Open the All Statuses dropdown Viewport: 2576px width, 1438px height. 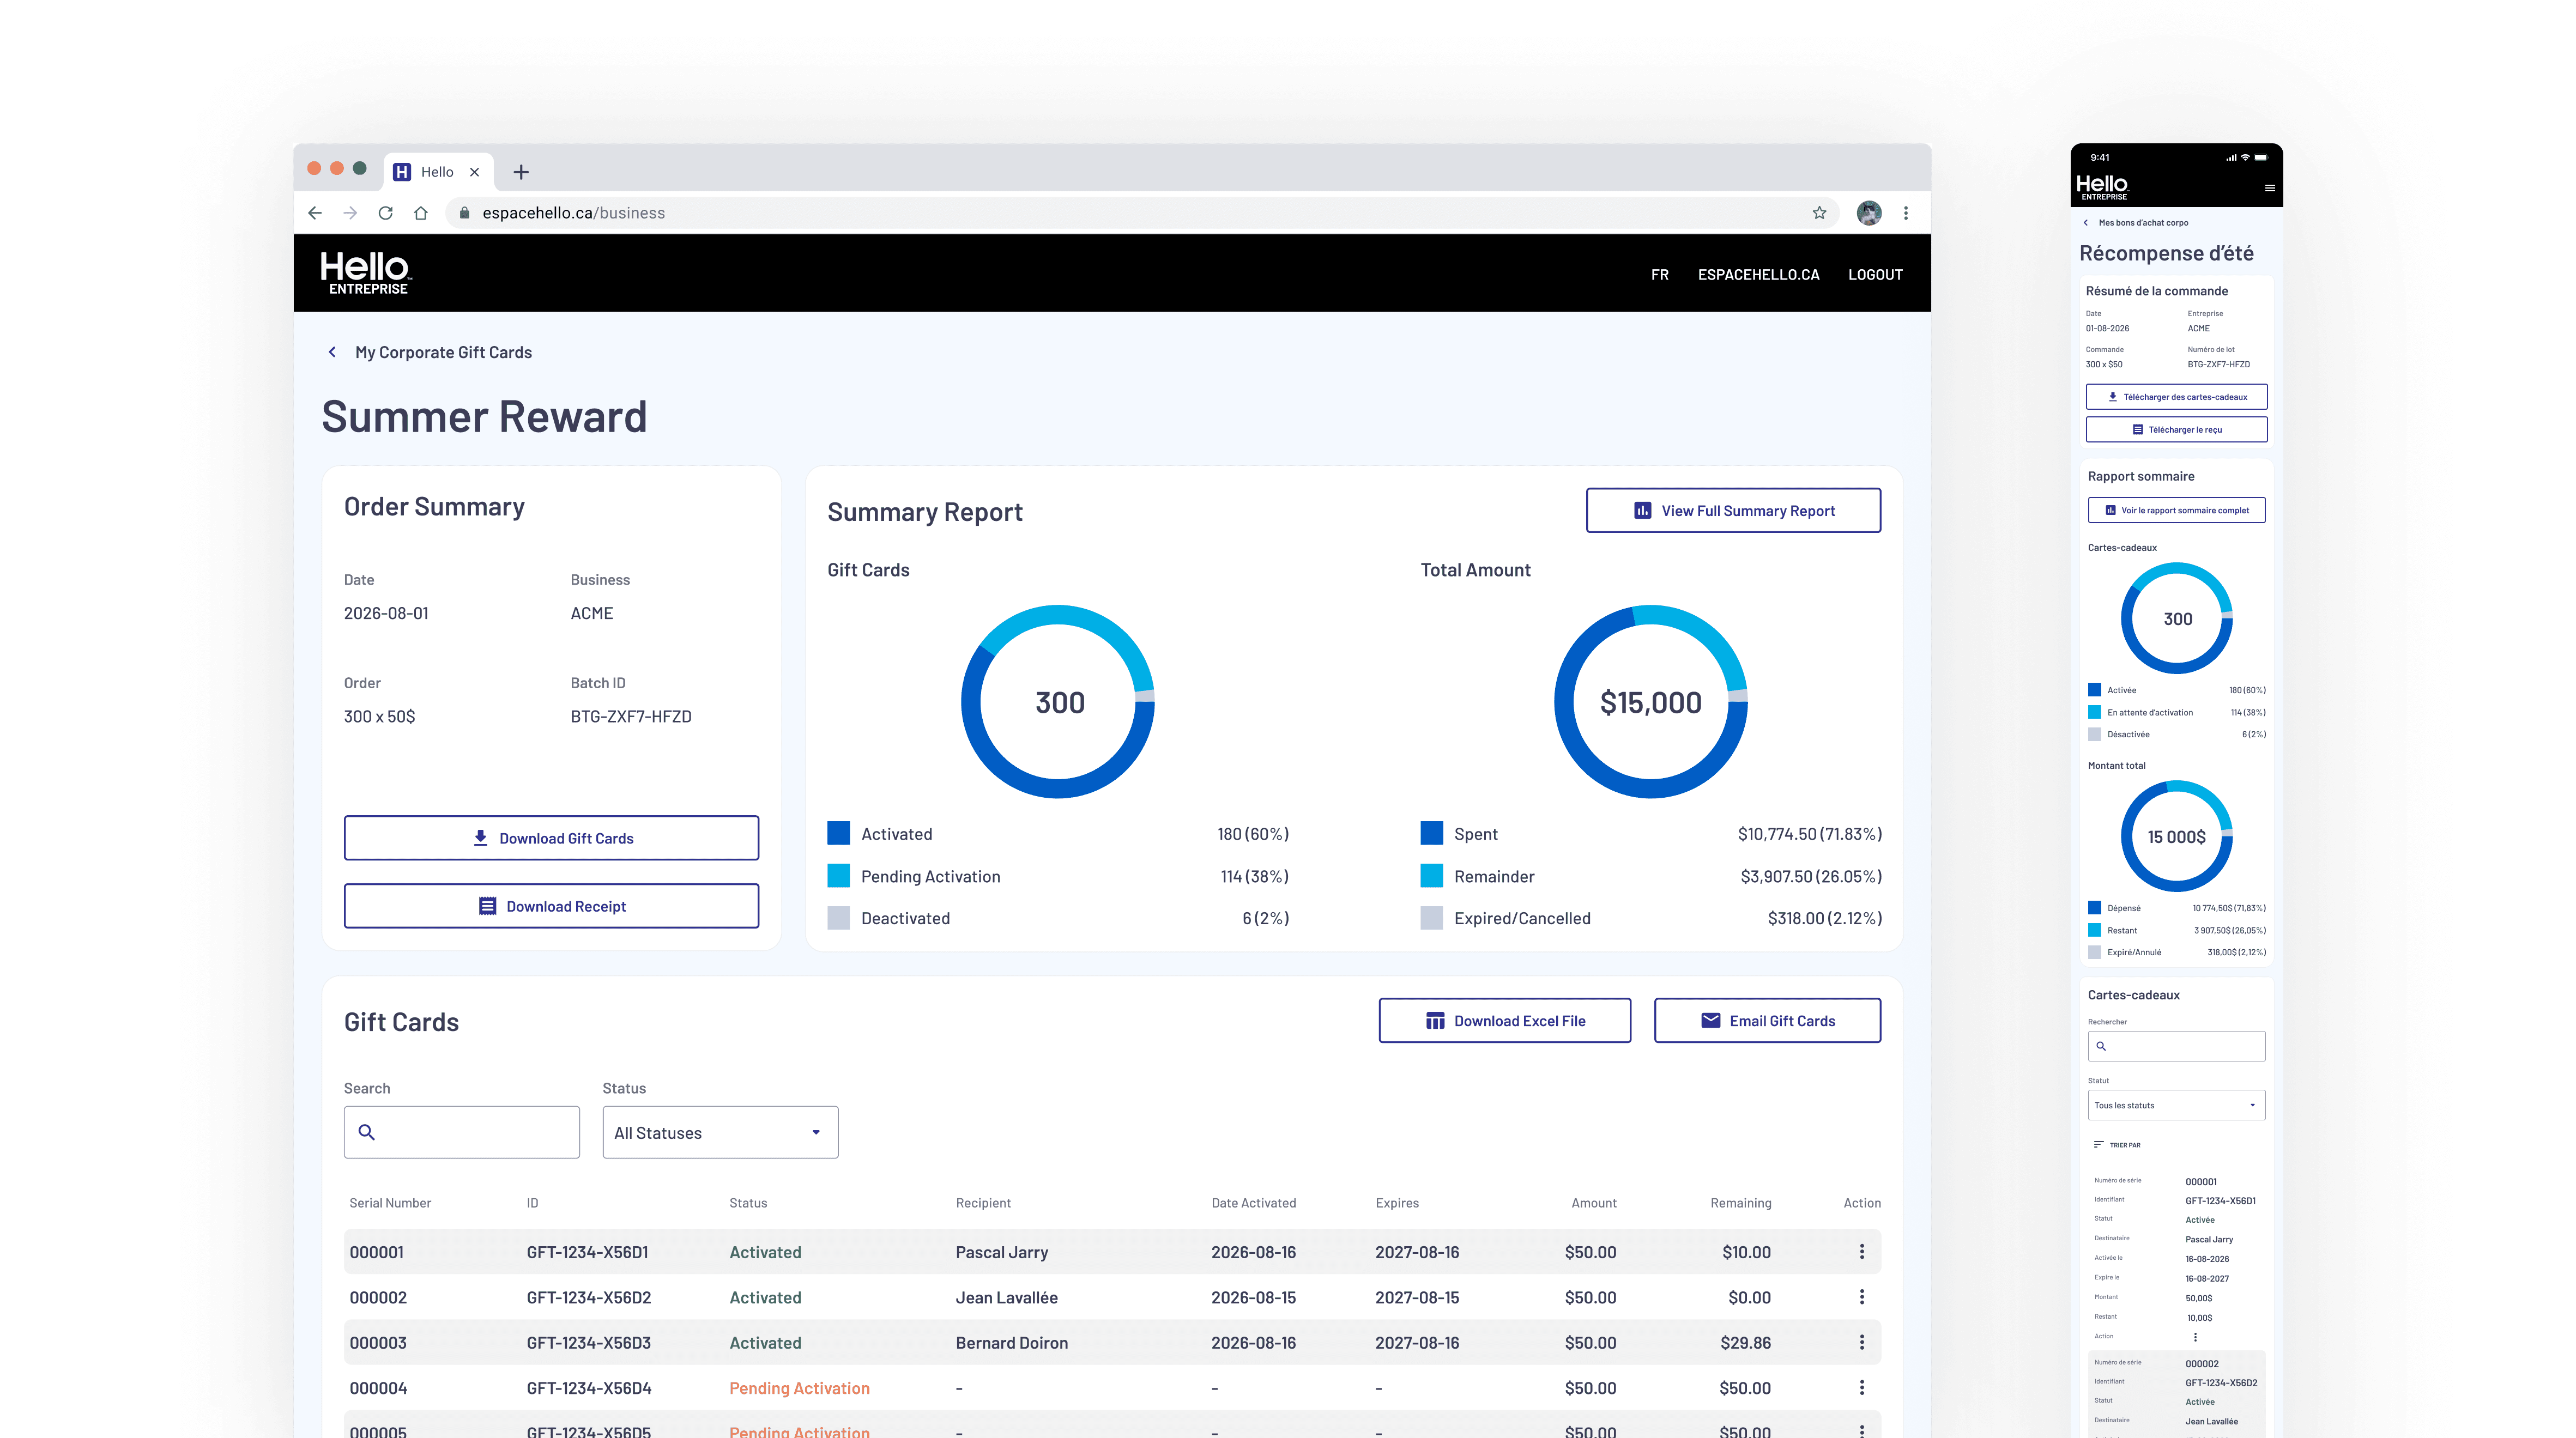720,1132
